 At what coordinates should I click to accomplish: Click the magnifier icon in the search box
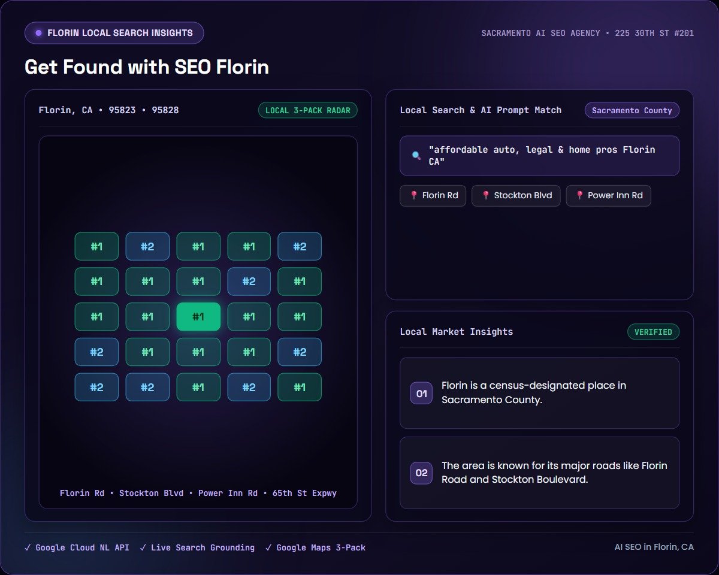416,156
